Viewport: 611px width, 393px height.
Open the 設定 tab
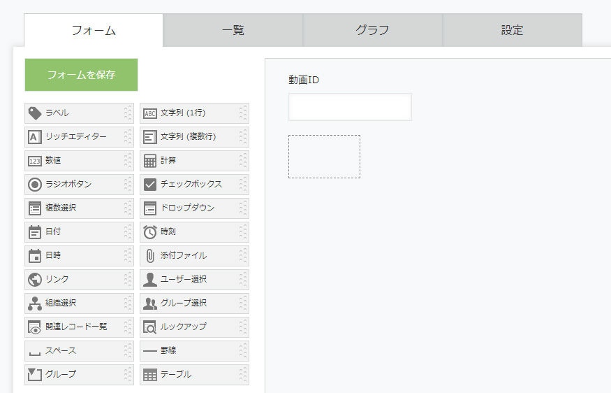tap(512, 31)
